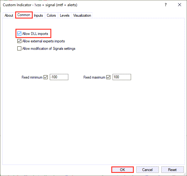Confirm with the OK button
The width and height of the screenshot is (187, 176).
[x=122, y=170]
